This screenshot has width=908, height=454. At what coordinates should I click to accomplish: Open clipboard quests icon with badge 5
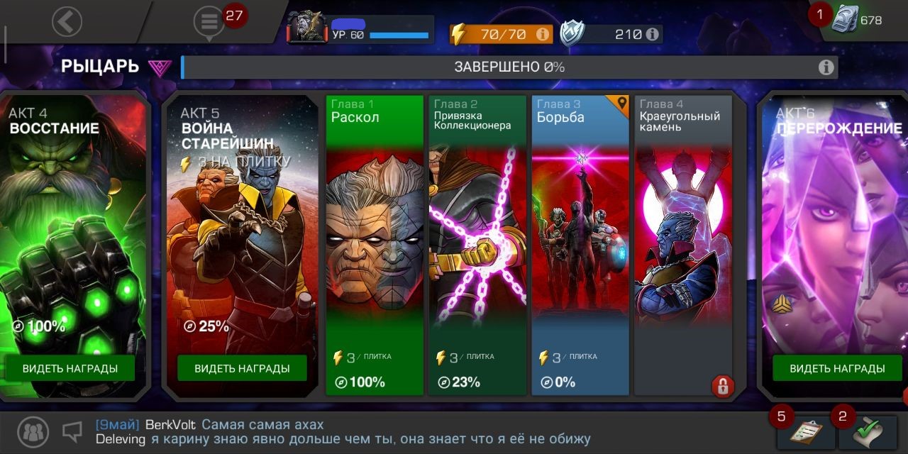tap(805, 432)
